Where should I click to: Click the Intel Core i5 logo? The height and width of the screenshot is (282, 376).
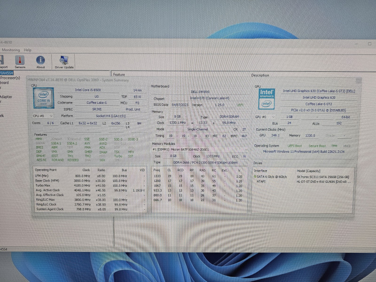pos(43,98)
